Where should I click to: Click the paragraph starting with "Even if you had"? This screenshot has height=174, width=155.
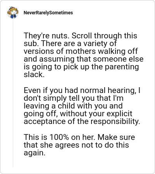[82, 106]
